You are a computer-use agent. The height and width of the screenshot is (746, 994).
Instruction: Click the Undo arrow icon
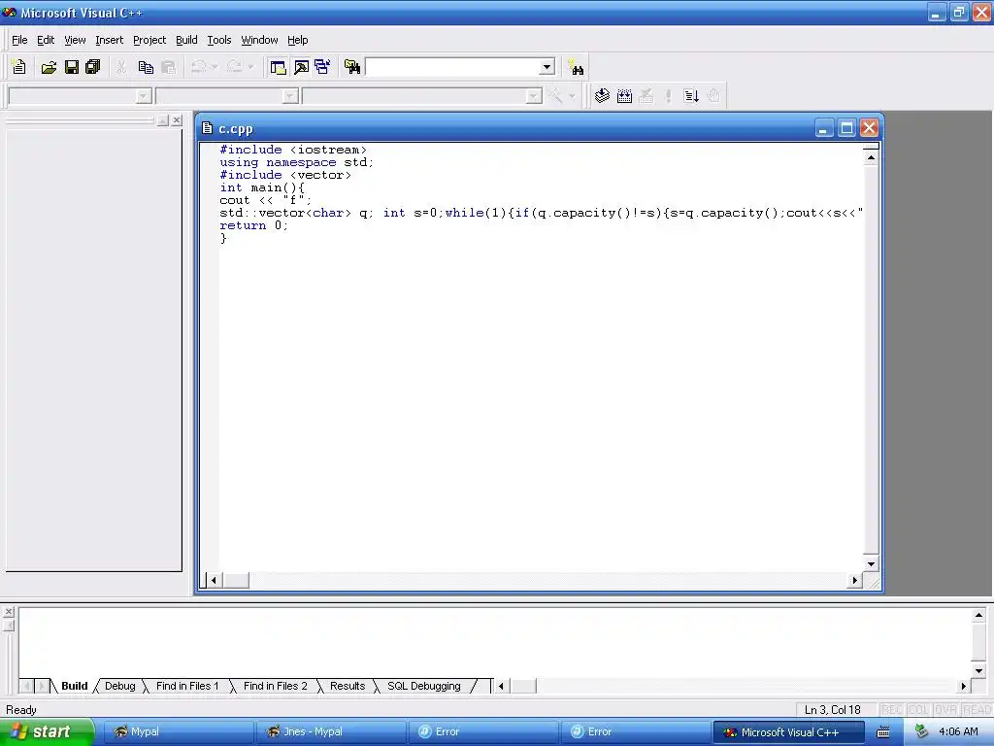coord(199,67)
